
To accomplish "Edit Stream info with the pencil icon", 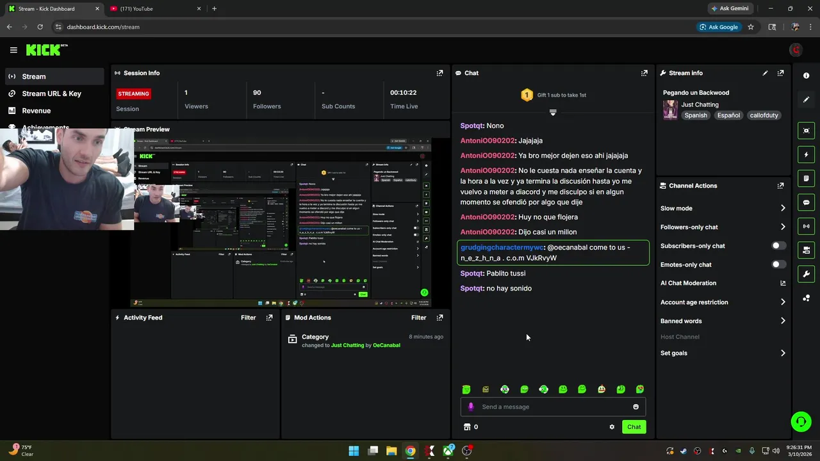I will coord(765,73).
